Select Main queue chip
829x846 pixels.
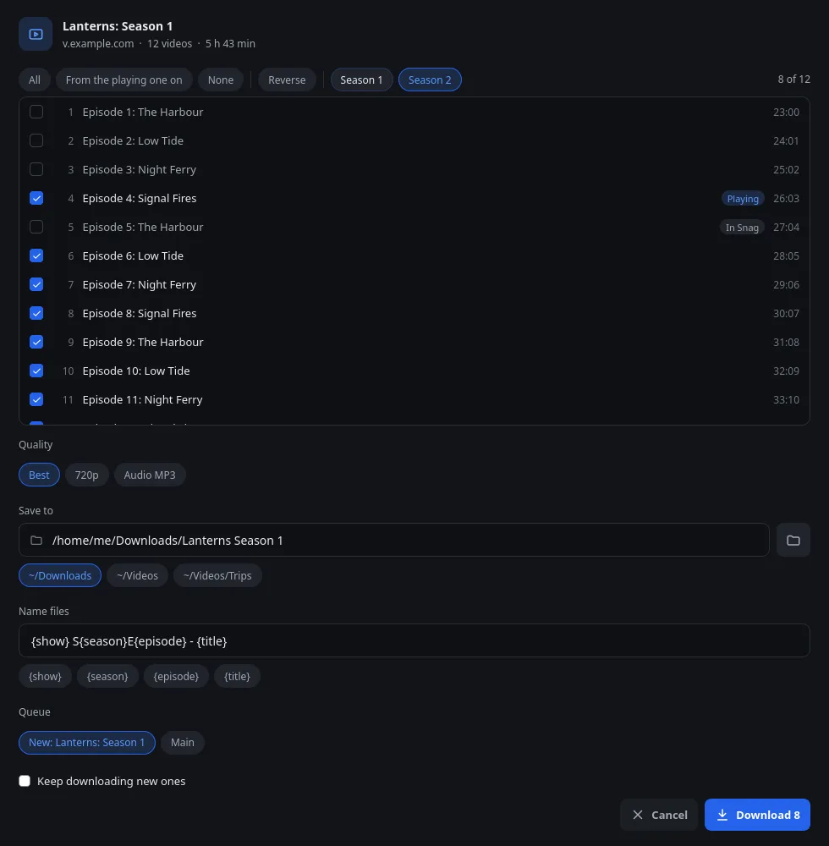pos(183,743)
